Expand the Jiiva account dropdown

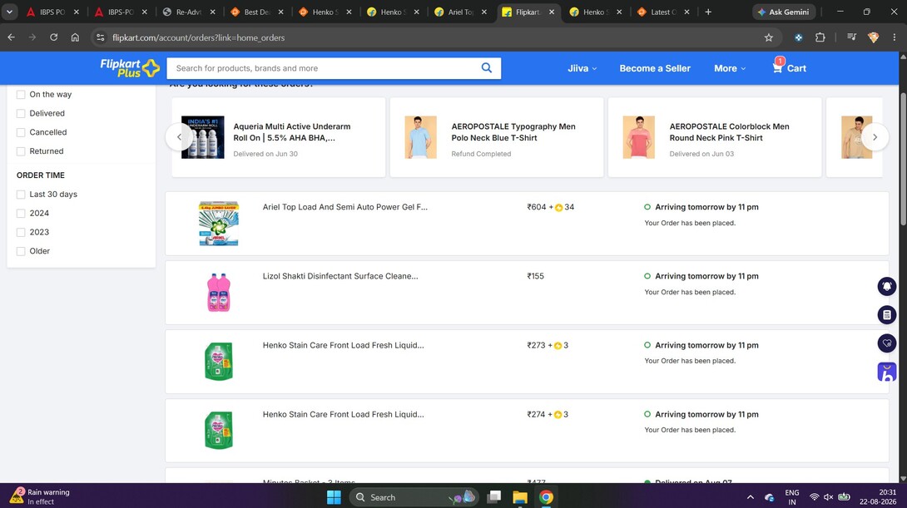point(582,68)
